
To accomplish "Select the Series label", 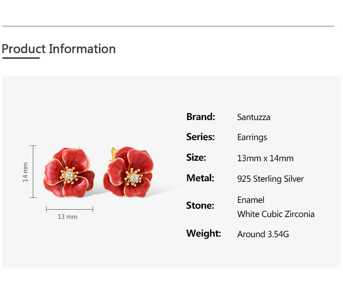I will tap(200, 137).
